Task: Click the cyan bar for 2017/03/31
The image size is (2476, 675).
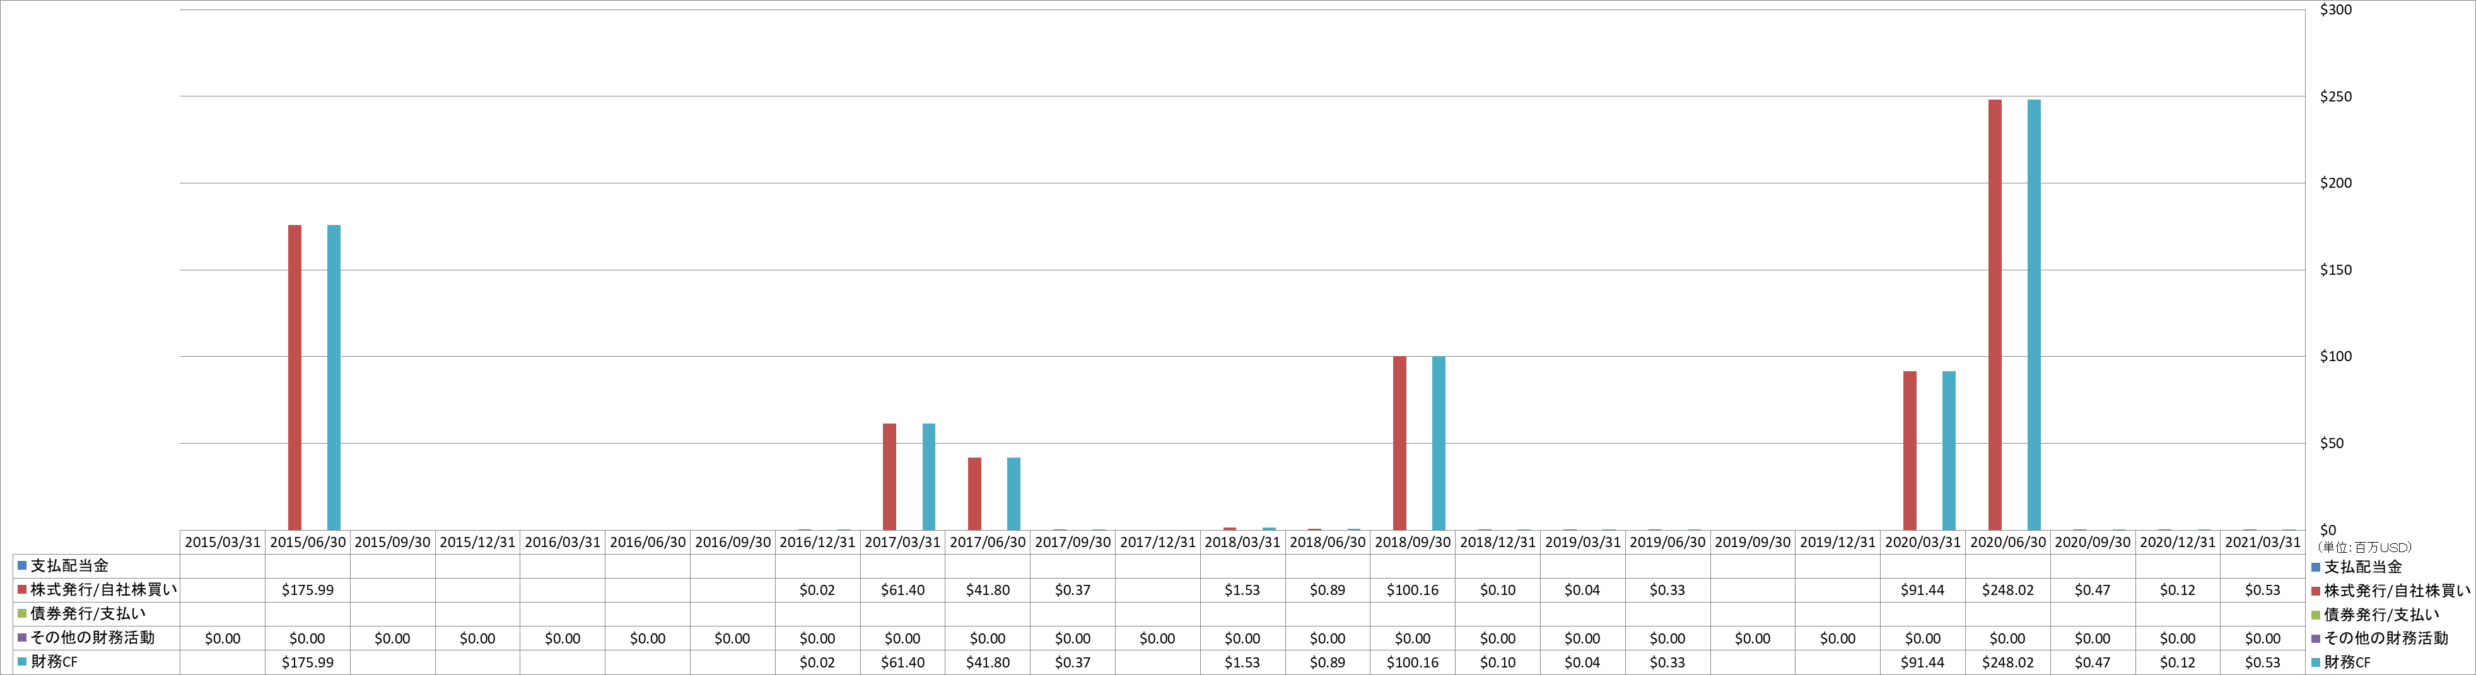Action: [x=928, y=476]
